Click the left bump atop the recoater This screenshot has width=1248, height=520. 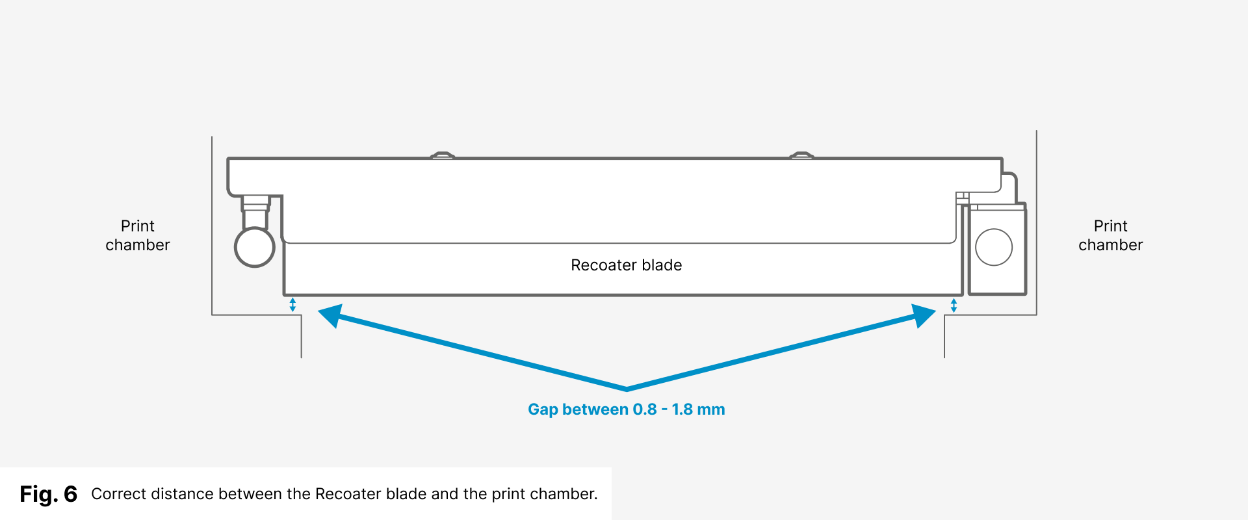click(x=443, y=155)
